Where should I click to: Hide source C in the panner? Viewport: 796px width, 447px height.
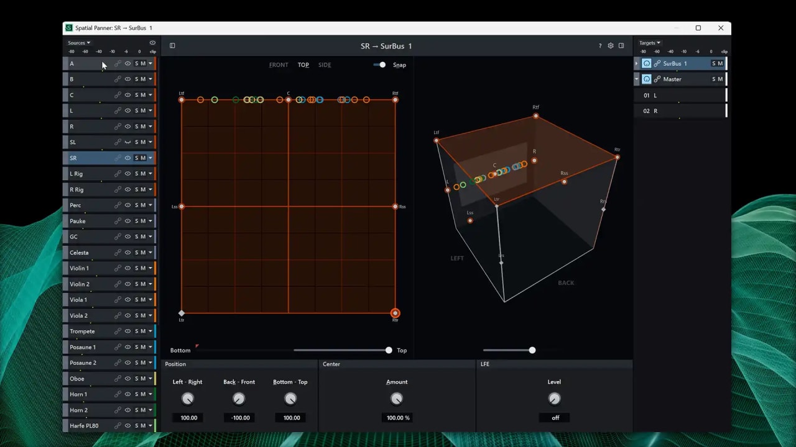click(127, 95)
